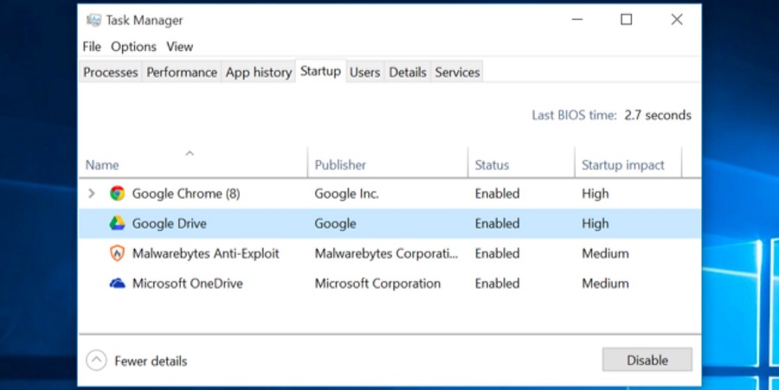Expand the Google Chrome (8) group

click(x=92, y=194)
